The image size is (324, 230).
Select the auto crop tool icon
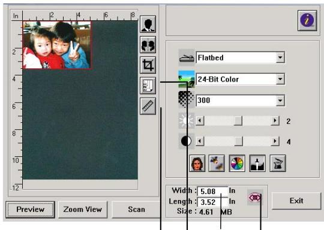click(148, 65)
